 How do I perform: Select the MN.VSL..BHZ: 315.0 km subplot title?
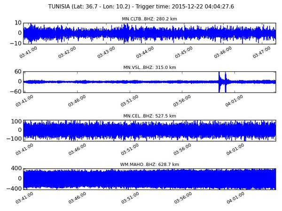coord(149,68)
